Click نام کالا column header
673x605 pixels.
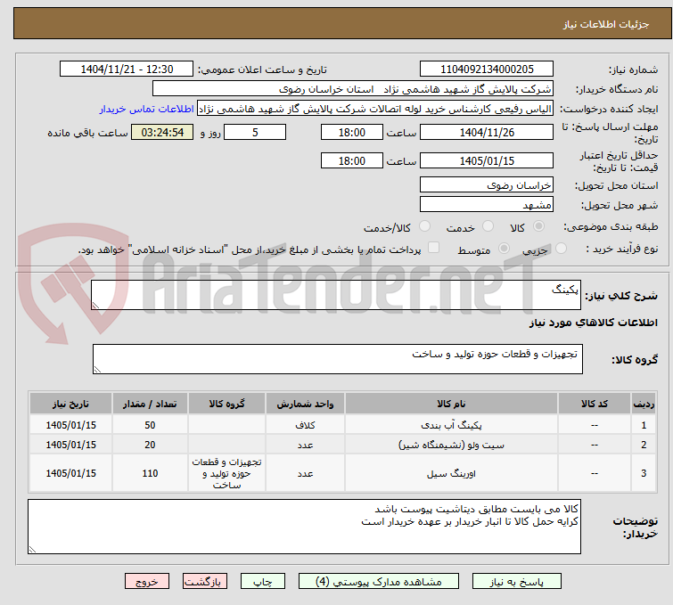pos(452,404)
